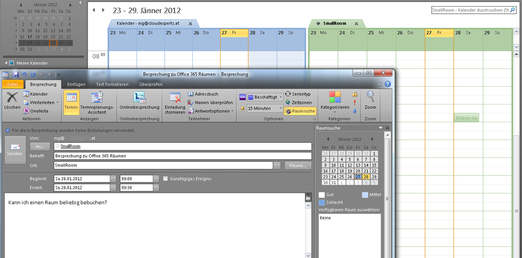The width and height of the screenshot is (522, 258).
Task: Open the Ort location dropdown arrow
Action: (277, 165)
